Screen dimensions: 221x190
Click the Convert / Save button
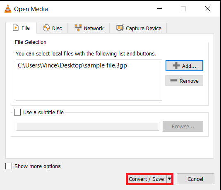pos(147,179)
